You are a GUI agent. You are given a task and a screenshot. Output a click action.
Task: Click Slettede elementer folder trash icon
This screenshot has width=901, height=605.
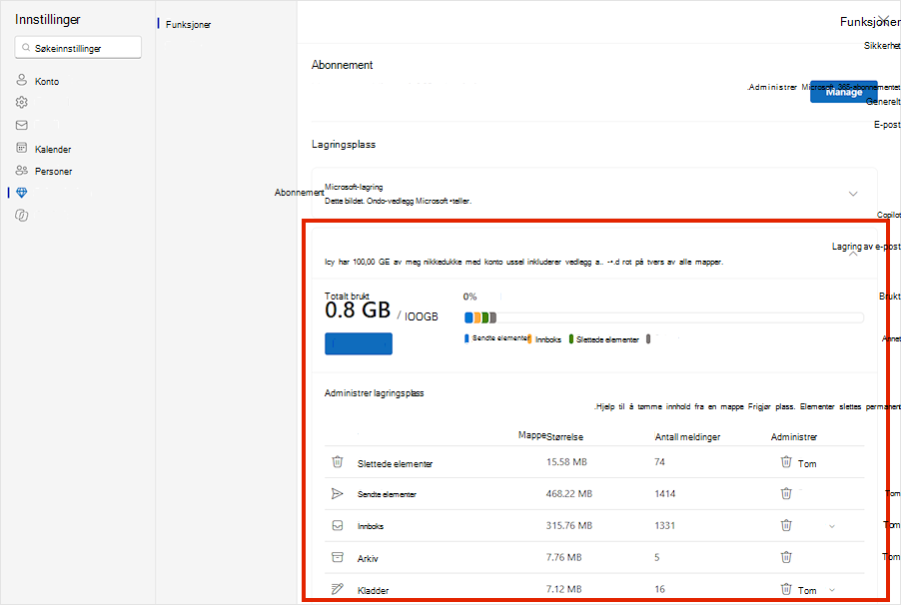click(338, 462)
